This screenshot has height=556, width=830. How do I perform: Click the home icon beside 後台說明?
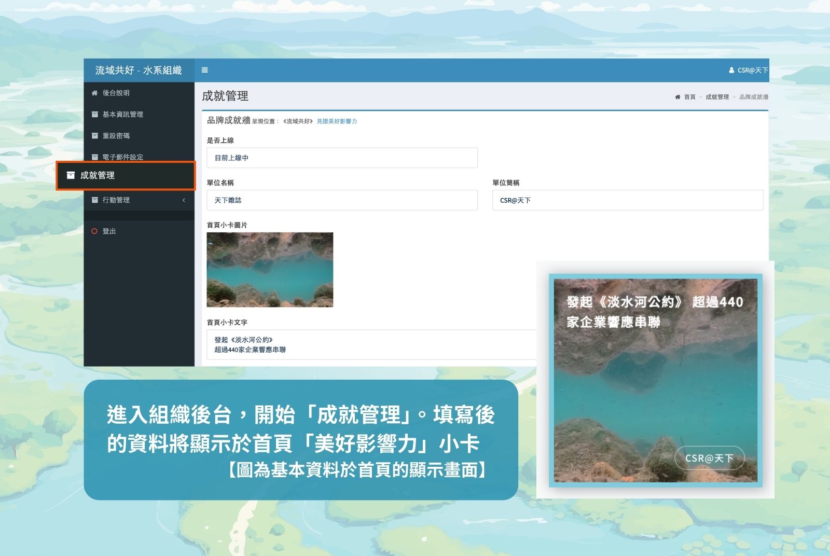94,93
